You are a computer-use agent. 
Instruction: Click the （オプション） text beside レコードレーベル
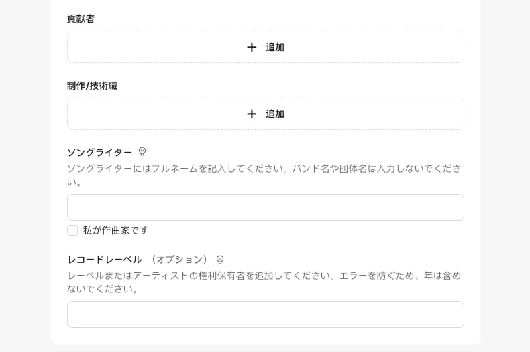[x=179, y=260]
